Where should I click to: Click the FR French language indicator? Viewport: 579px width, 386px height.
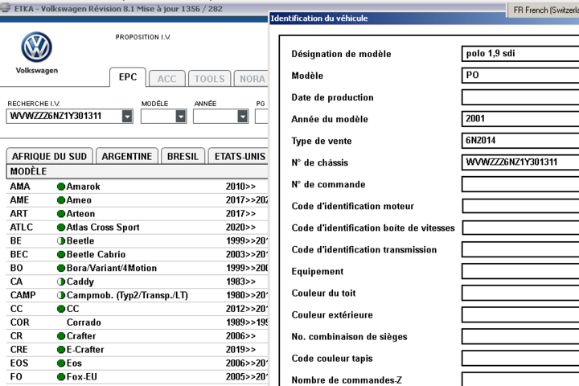(x=544, y=10)
